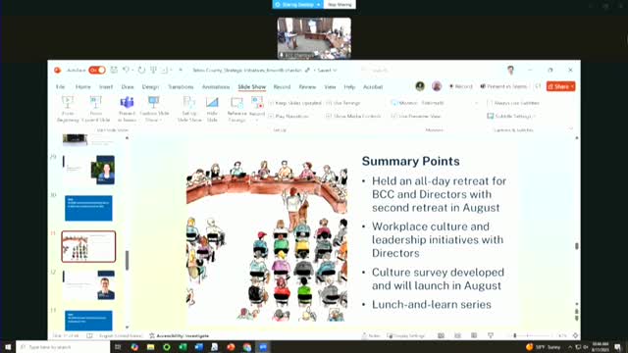This screenshot has height=353, width=628.
Task: Click the Undo icon
Action: point(127,70)
